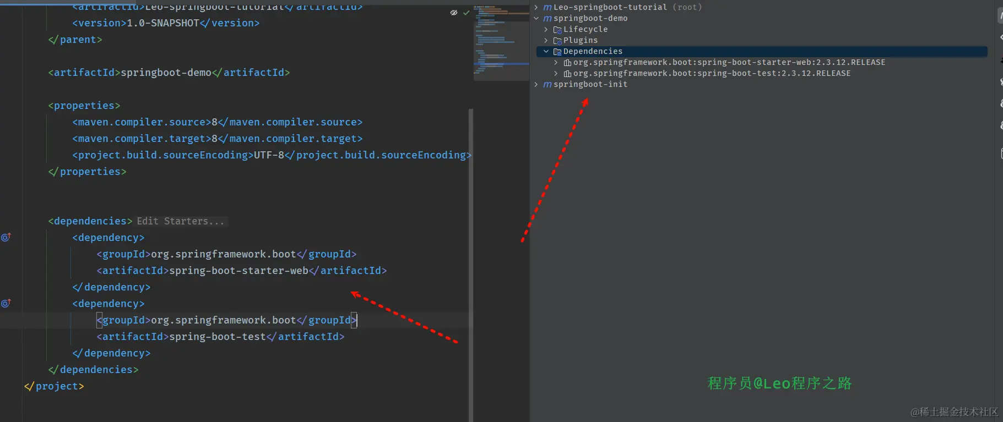Click the Edit Starters... inlay hint
Image resolution: width=1003 pixels, height=422 pixels.
pyautogui.click(x=181, y=221)
